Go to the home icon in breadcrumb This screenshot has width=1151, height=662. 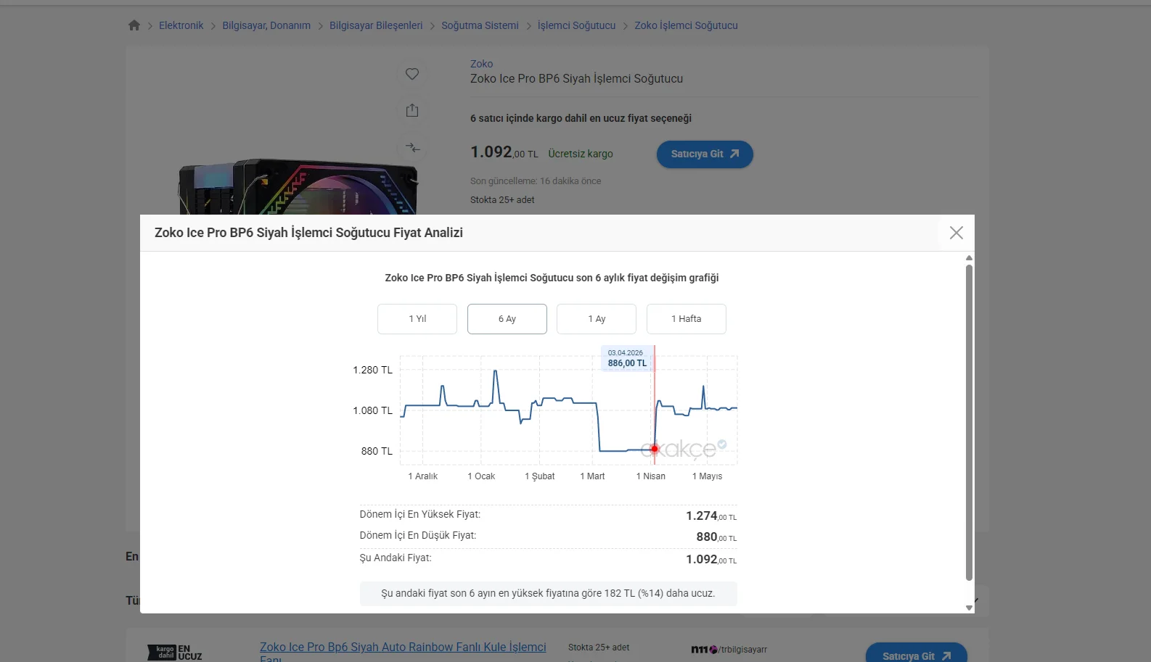coord(134,25)
